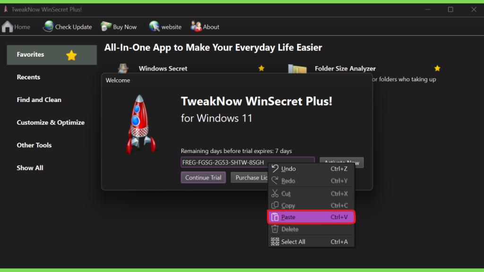The width and height of the screenshot is (484, 272).
Task: Click the Ctrl+A shortcut label
Action: tap(339, 242)
